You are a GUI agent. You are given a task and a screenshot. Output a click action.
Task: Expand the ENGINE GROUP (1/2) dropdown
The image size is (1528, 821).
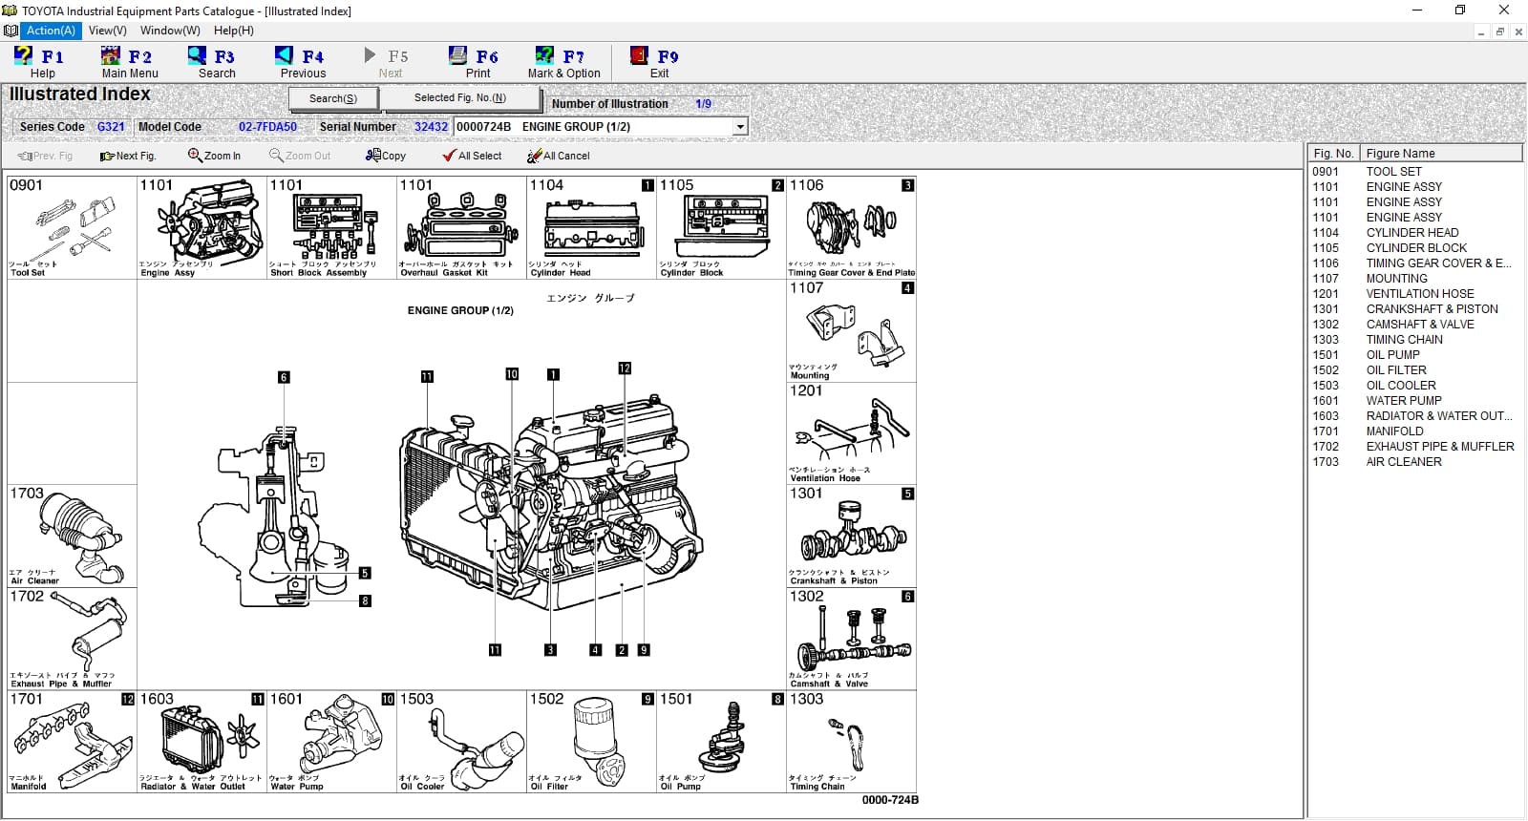click(740, 127)
